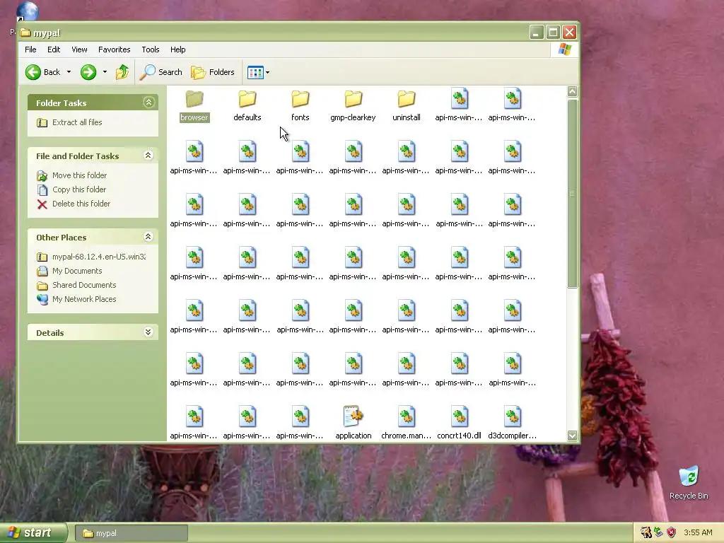
Task: Click the folder icon in mypal title bar
Action: [x=25, y=33]
